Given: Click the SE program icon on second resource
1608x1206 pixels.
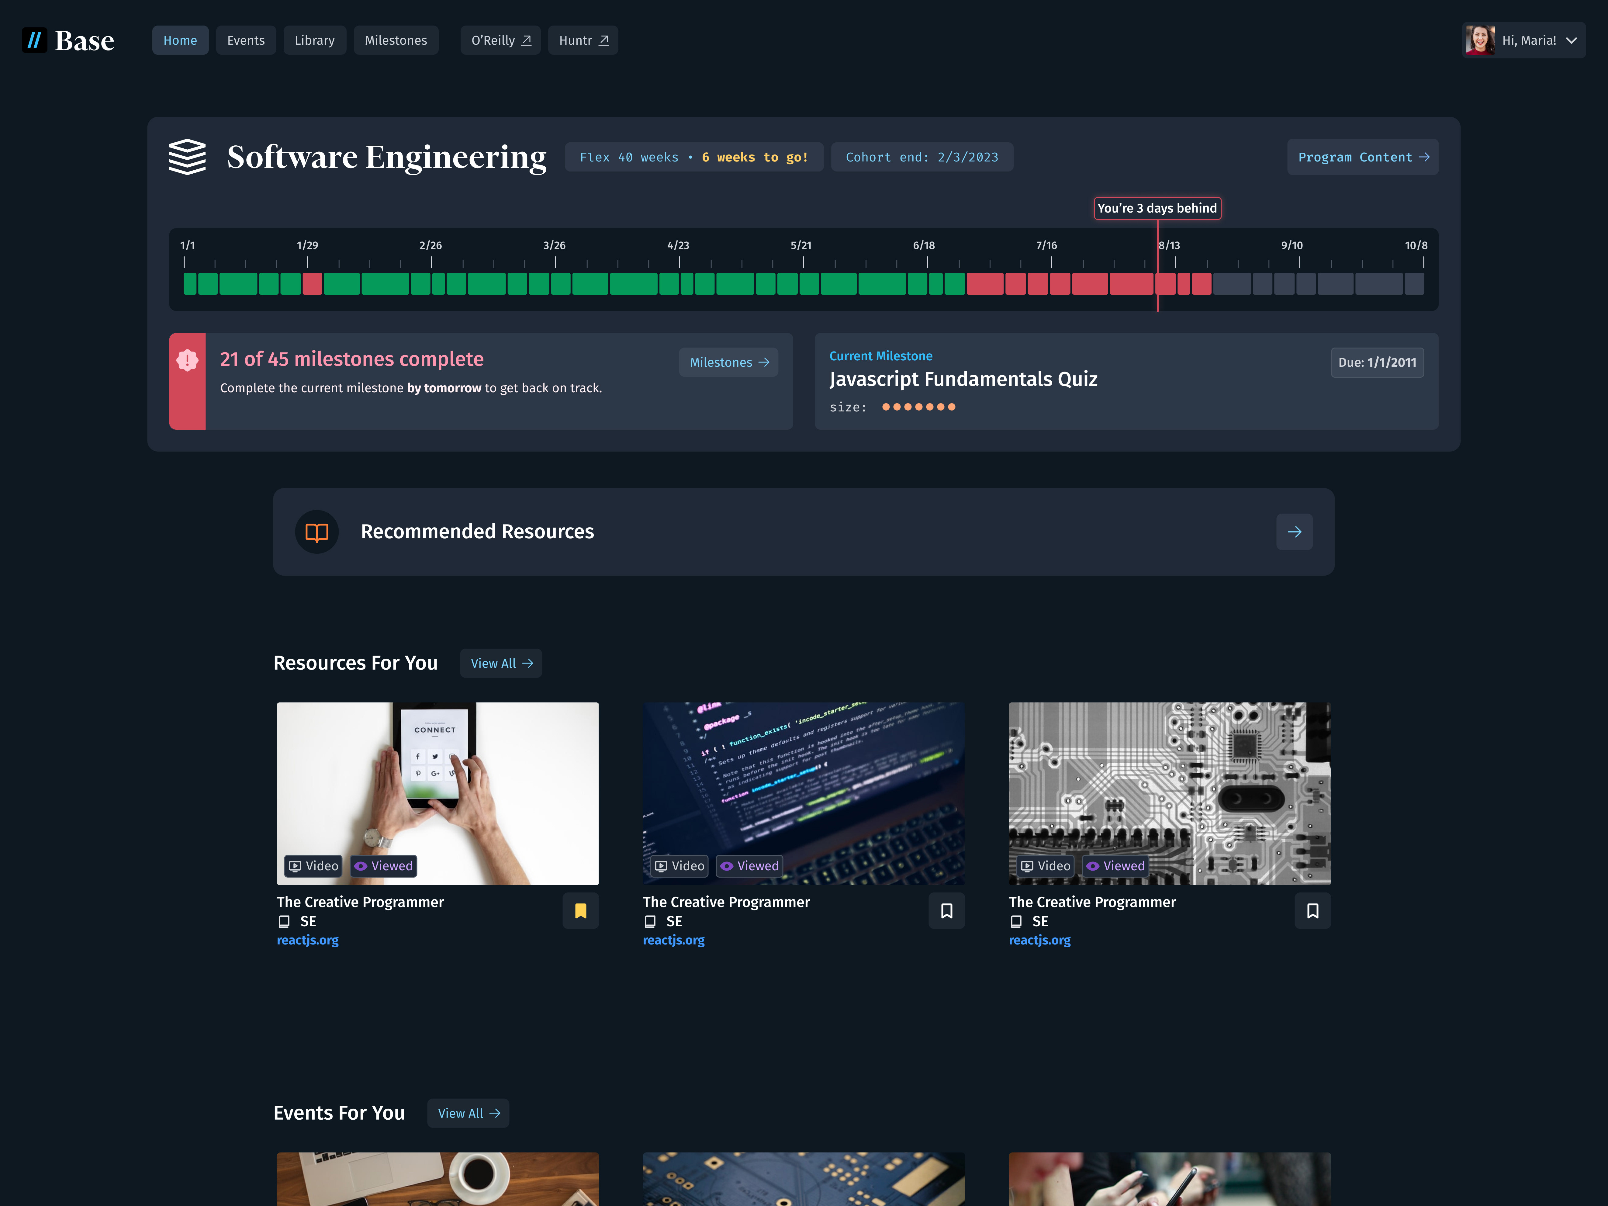Looking at the screenshot, I should tap(650, 922).
